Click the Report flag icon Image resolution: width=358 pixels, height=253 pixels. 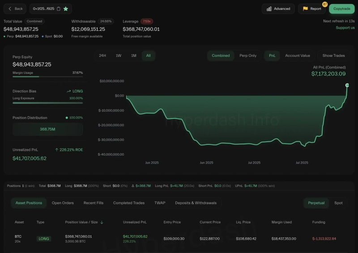pos(305,8)
